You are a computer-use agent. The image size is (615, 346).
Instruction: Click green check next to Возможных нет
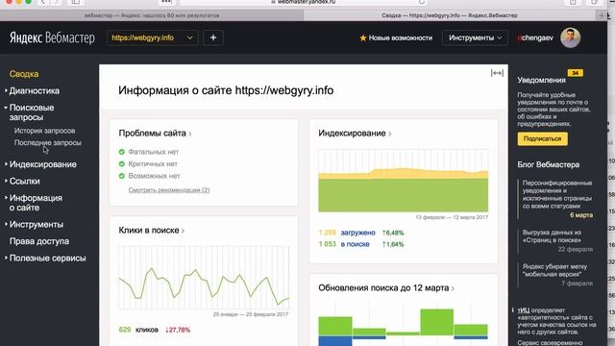122,176
